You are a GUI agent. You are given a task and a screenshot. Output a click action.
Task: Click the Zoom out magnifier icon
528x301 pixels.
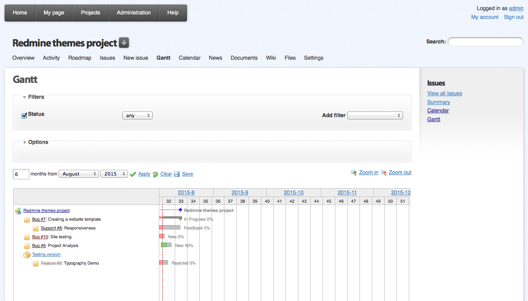pos(384,173)
